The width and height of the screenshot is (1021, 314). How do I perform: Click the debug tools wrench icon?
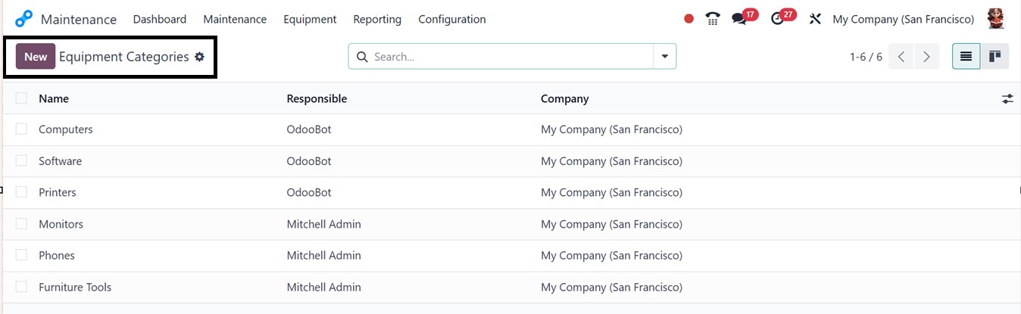[815, 19]
